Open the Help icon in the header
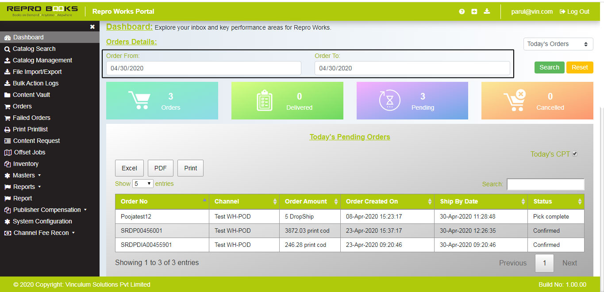The height and width of the screenshot is (292, 604). tap(462, 12)
